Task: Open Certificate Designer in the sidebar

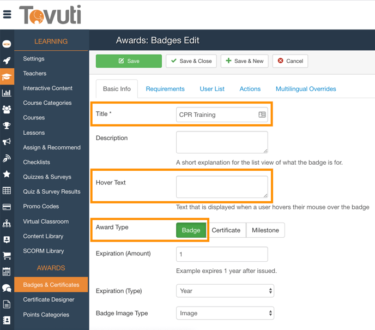Action: (x=49, y=299)
